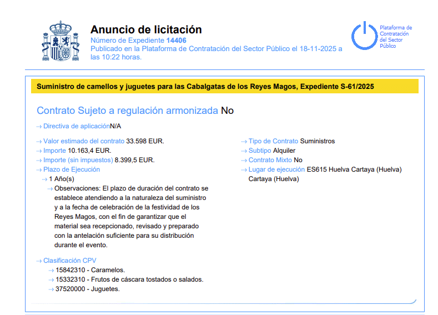
Task: Click the Plazo de Ejecución label
Action: (x=72, y=169)
